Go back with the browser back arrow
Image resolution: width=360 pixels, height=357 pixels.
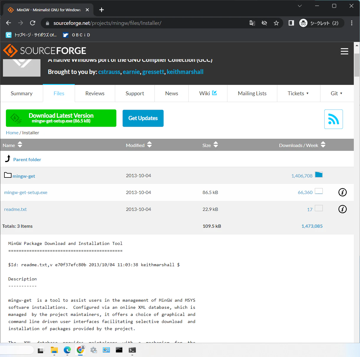click(9, 23)
